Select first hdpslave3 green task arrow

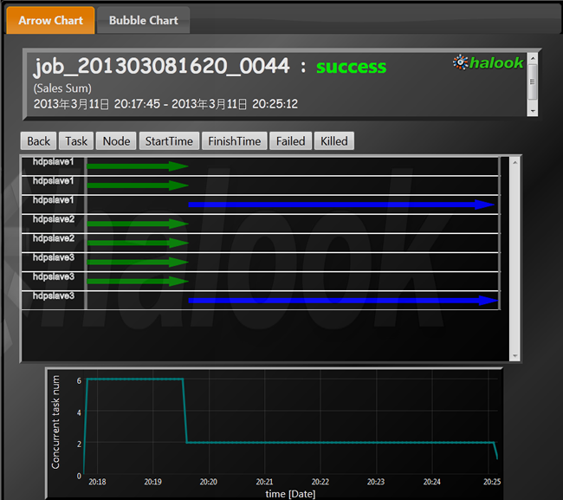138,262
